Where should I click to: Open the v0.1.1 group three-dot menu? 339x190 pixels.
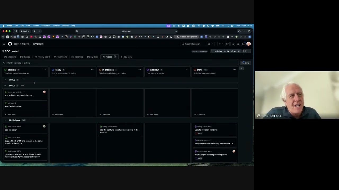(23, 85)
